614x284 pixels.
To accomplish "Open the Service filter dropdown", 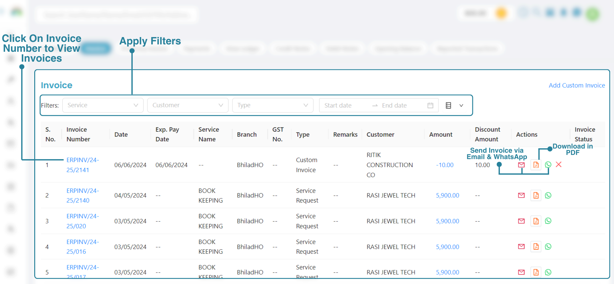I will 103,105.
